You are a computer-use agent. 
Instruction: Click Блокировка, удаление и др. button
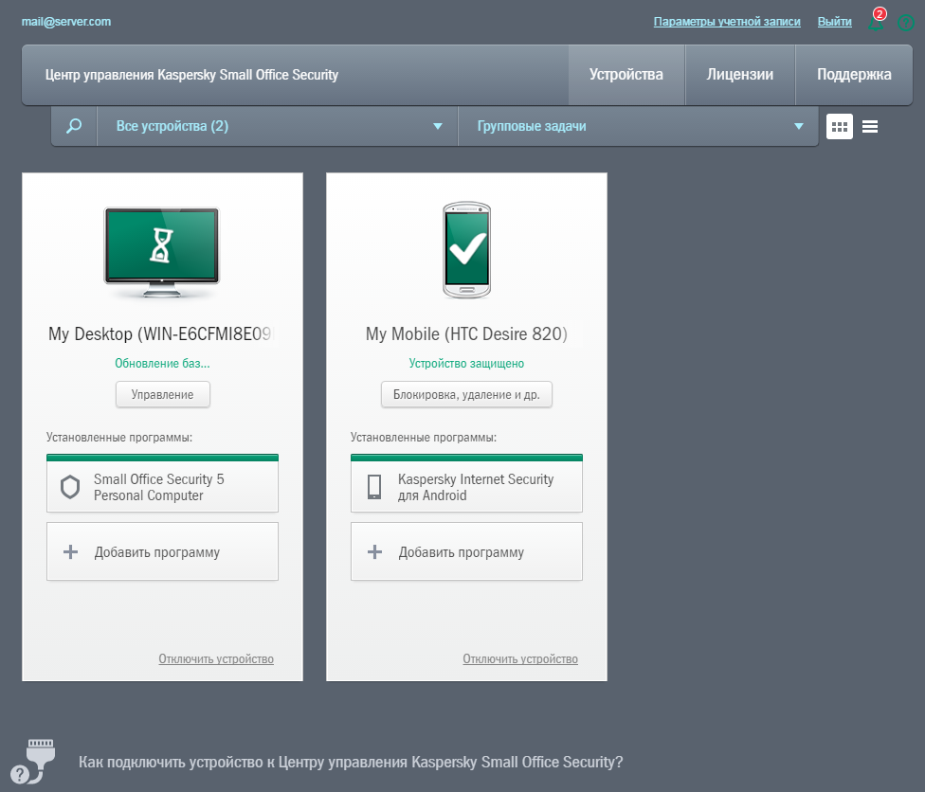click(x=466, y=394)
